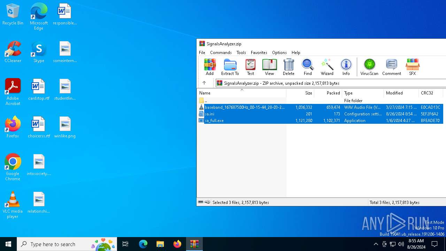Open File Explorer from taskbar

tap(160, 244)
